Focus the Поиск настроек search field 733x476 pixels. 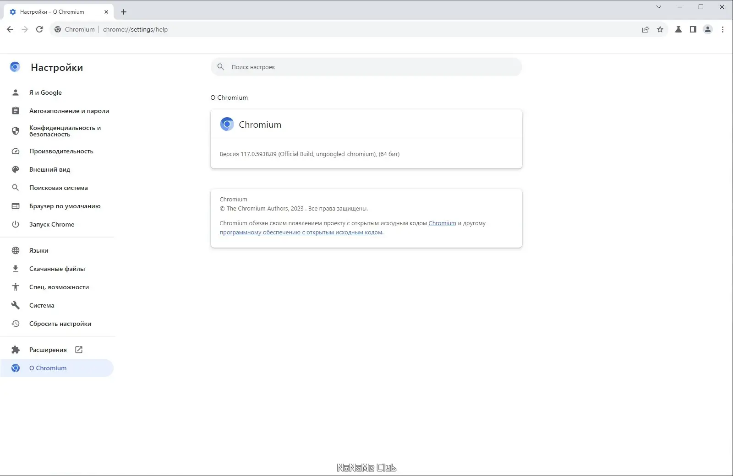366,67
